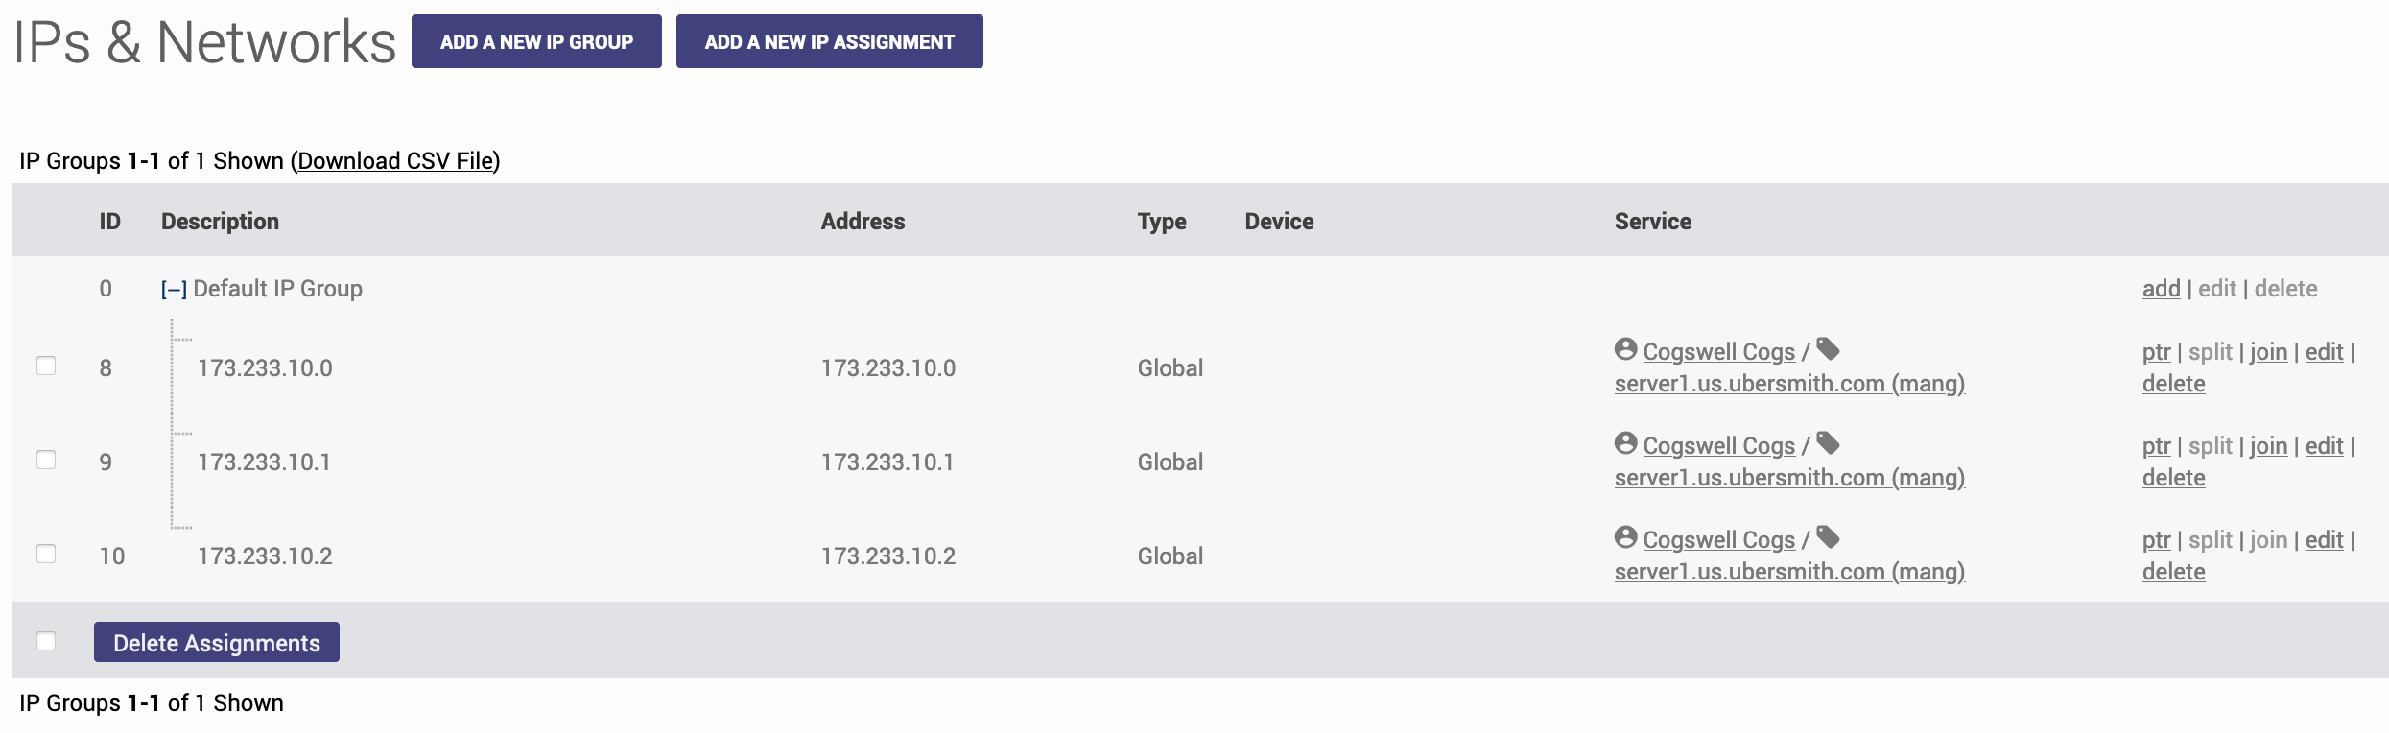The image size is (2389, 733).
Task: Select description 173.233.10.2 tree entry
Action: [x=265, y=556]
